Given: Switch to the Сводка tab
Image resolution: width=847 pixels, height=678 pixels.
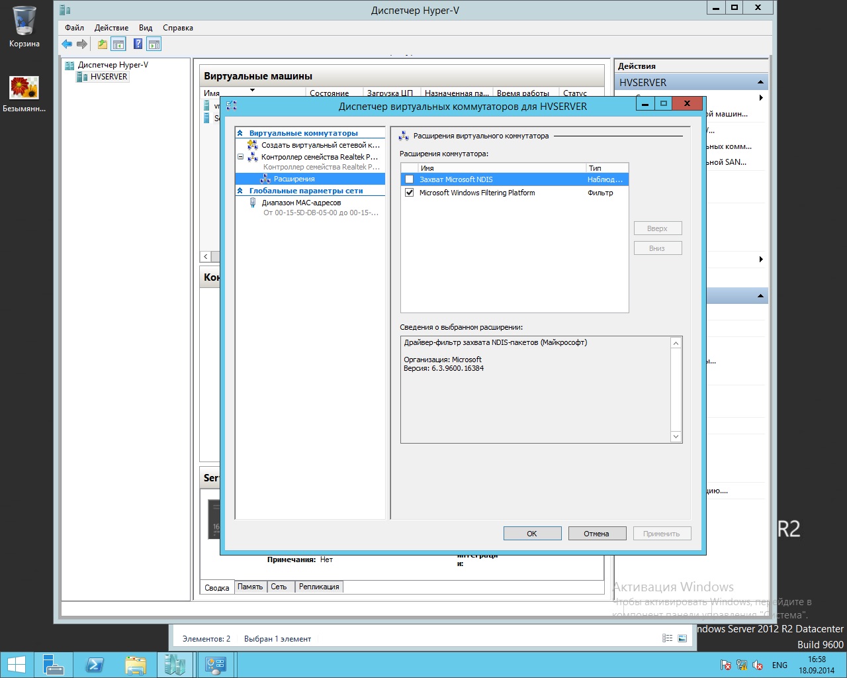Looking at the screenshot, I should pyautogui.click(x=217, y=587).
